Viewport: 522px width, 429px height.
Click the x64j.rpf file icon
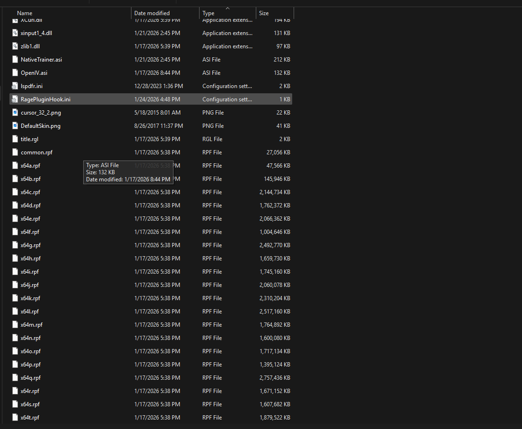click(15, 285)
